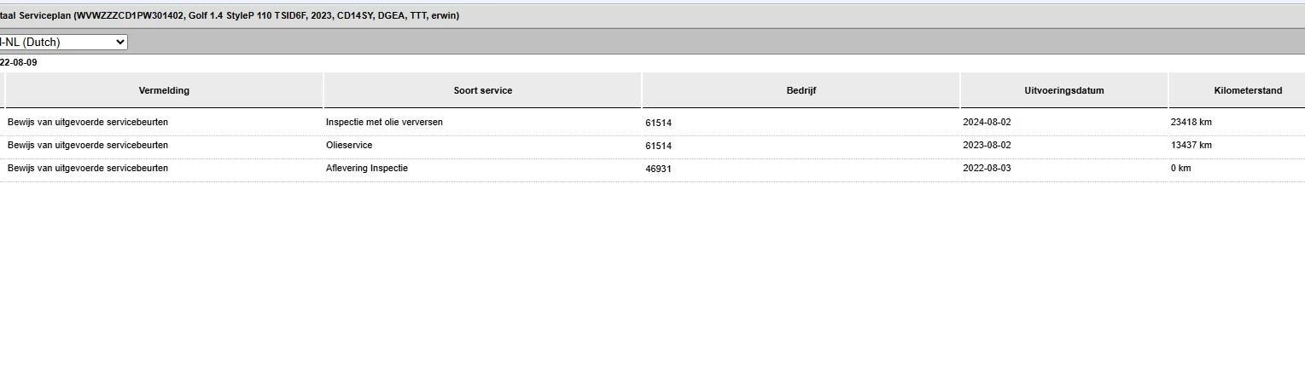Select the 'Inspectie met olie verversen' service cell

click(x=384, y=123)
